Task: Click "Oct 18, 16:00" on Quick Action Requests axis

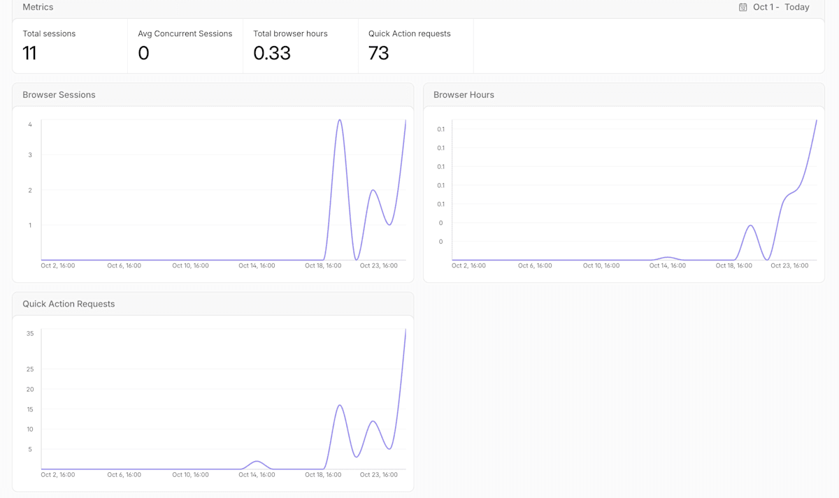Action: pos(323,475)
